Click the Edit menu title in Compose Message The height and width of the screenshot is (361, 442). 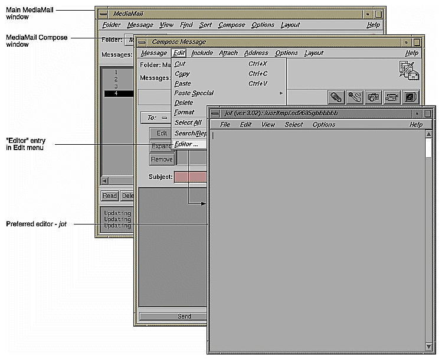[x=179, y=53]
